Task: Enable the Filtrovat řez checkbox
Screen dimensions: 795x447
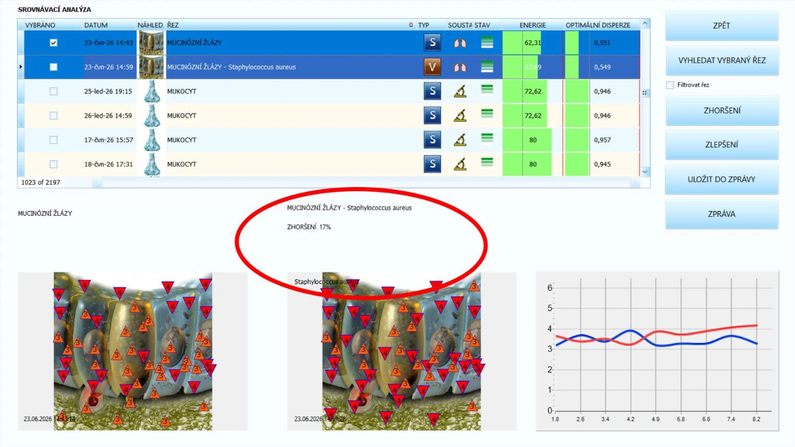Action: [x=670, y=85]
